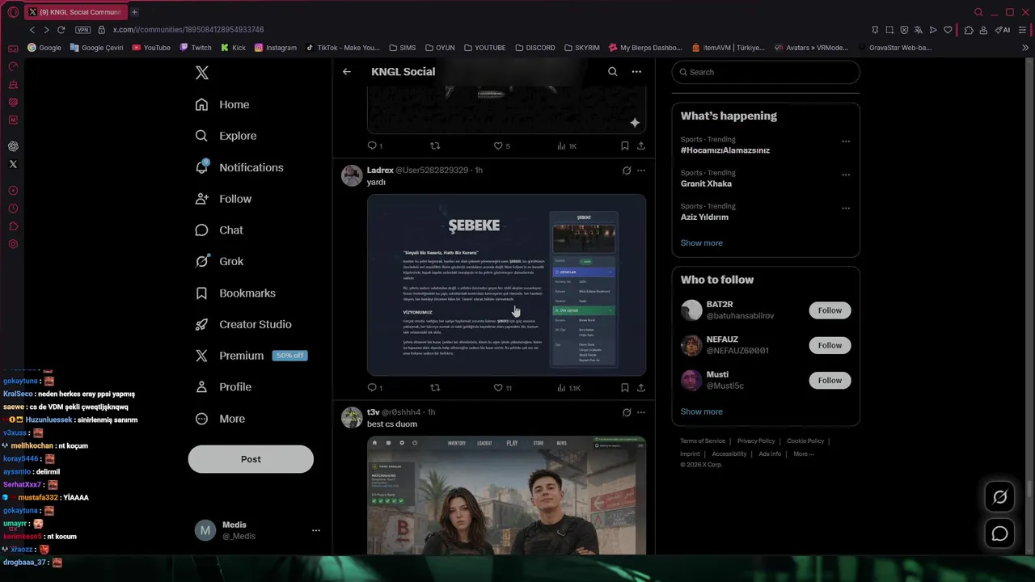Toggle the VPN badge in the address bar
The image size is (1035, 582).
click(82, 30)
